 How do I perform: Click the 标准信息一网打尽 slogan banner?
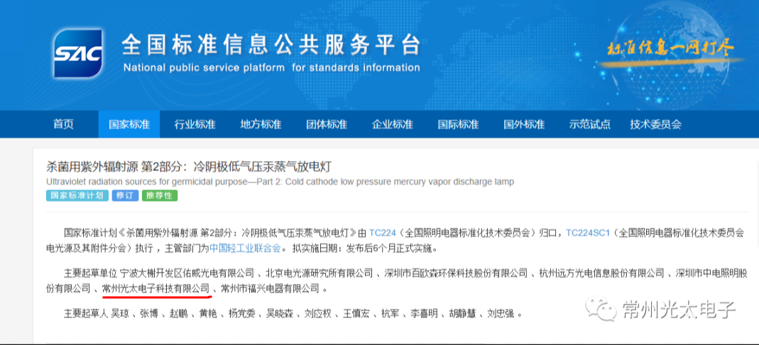point(670,50)
